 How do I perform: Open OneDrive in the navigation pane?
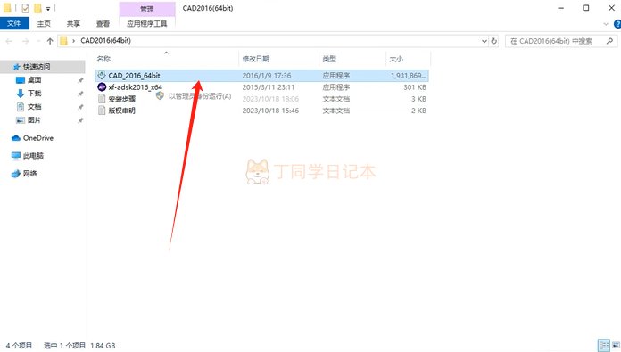(38, 138)
